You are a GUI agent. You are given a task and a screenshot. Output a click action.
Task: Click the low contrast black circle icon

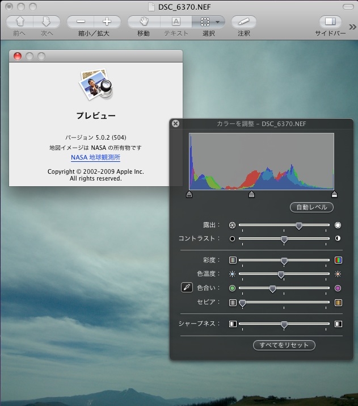click(232, 238)
